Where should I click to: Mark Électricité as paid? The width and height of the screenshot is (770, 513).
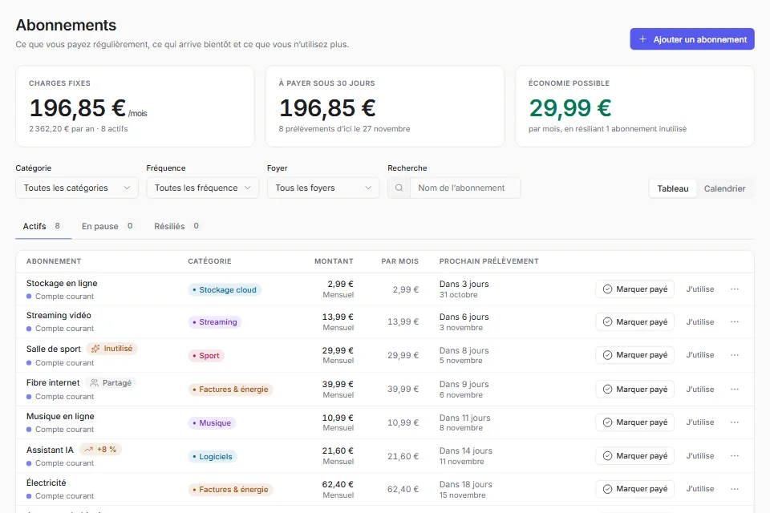click(x=635, y=489)
